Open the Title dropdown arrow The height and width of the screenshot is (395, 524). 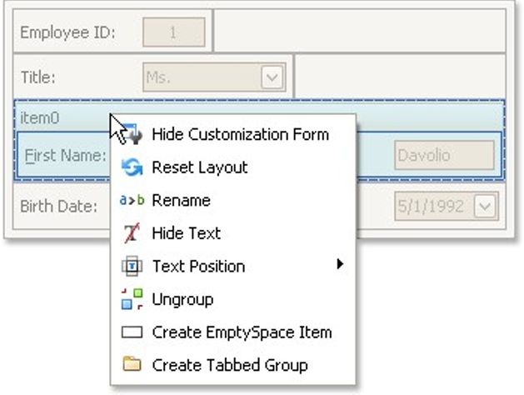coord(272,77)
